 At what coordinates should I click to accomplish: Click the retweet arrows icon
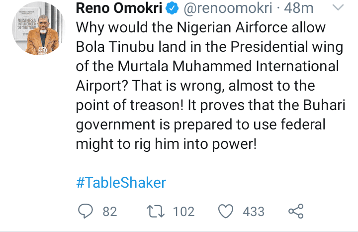(x=158, y=211)
